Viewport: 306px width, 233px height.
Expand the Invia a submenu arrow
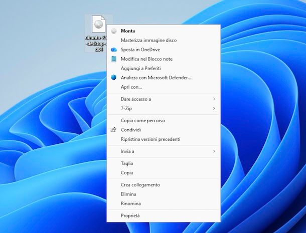(214, 151)
